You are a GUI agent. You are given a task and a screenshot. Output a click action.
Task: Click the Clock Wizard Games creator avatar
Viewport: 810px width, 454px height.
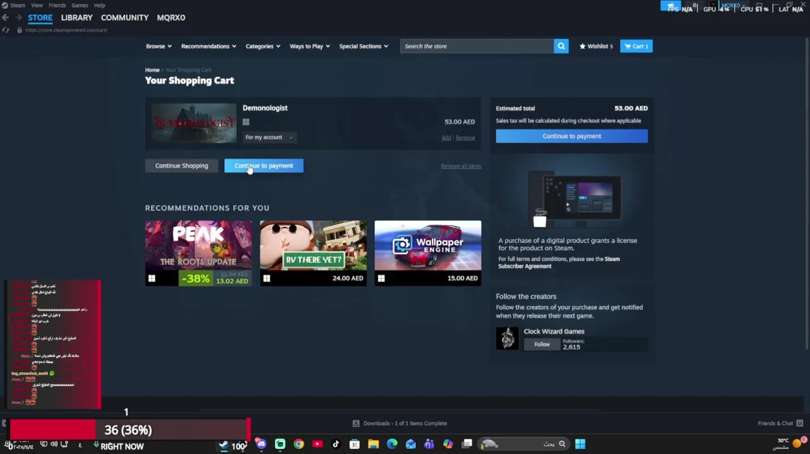tap(507, 339)
